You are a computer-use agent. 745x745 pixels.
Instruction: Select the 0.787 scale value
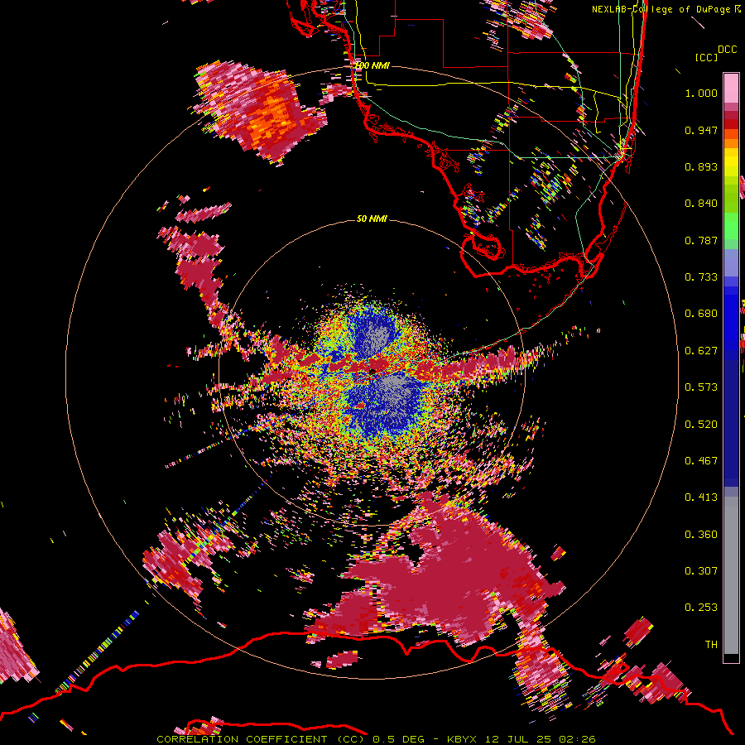pos(701,240)
